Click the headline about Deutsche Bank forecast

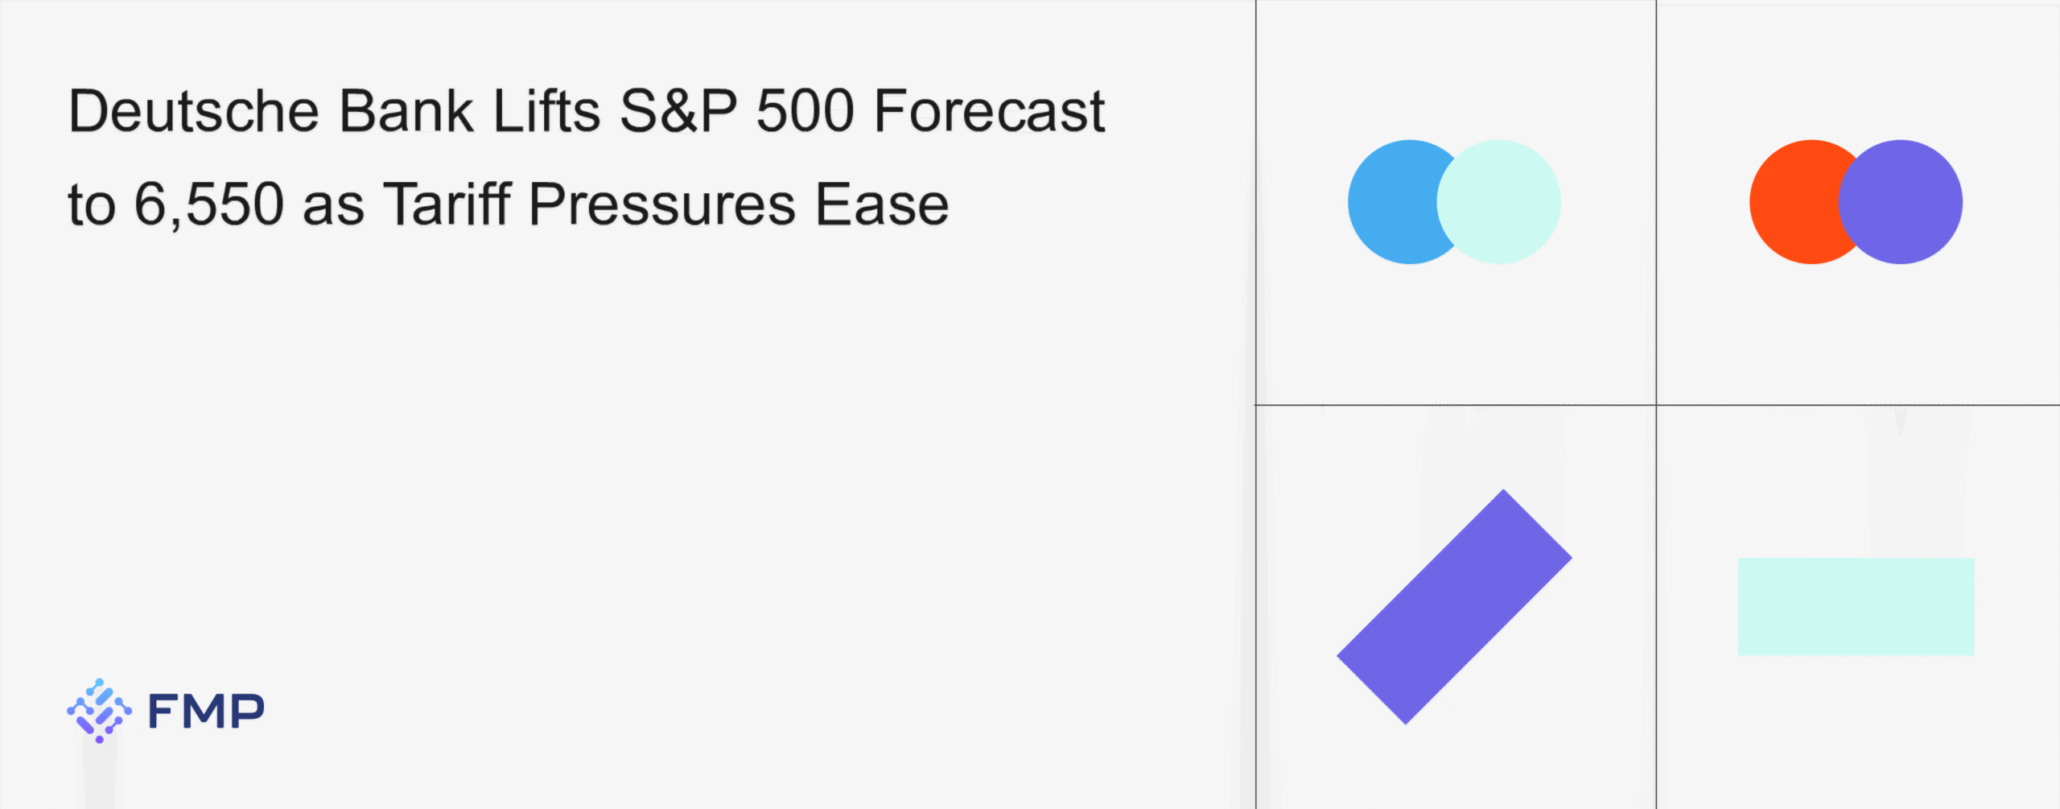pos(587,157)
